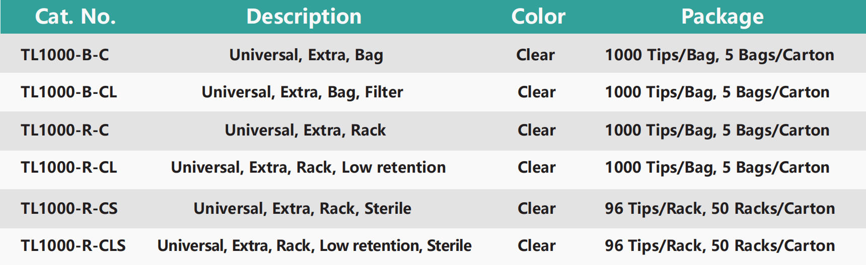Click the package cell for TL1000-R-CS
This screenshot has width=866, height=265.
[719, 208]
